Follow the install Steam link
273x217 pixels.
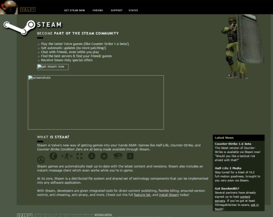tap(169, 195)
